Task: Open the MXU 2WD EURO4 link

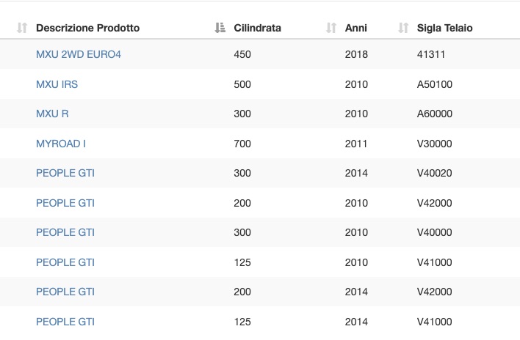Action: pos(79,54)
